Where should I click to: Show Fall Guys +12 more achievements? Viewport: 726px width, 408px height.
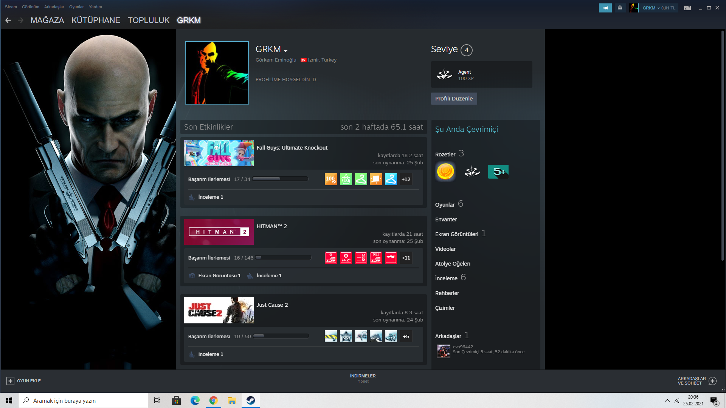pos(406,179)
